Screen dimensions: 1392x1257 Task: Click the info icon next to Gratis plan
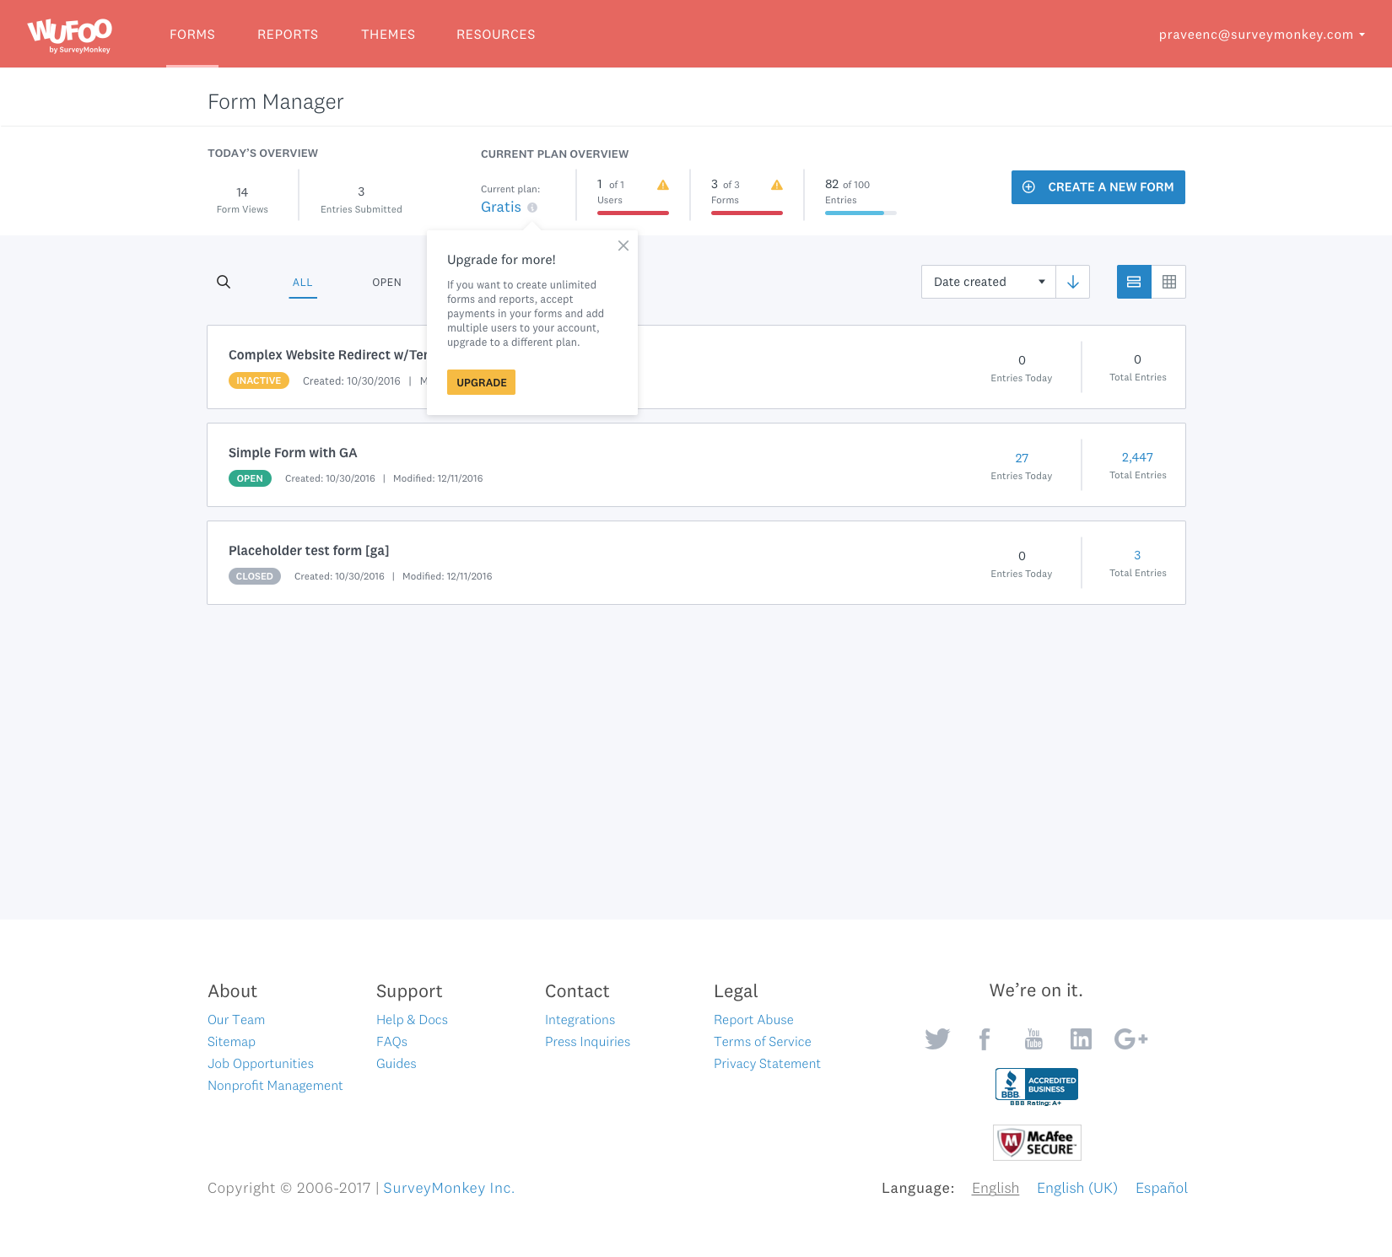point(532,208)
